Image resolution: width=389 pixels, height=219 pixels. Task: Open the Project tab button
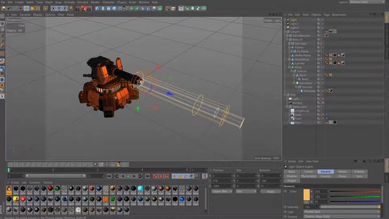click(x=292, y=181)
